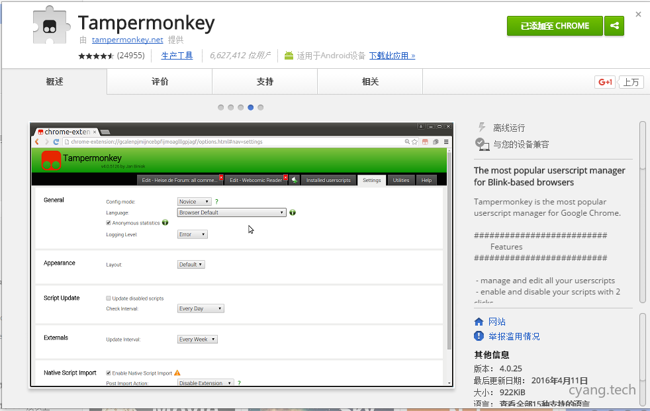This screenshot has height=411, width=650.
Task: Close the store overlay with the X icon
Action: (638, 14)
